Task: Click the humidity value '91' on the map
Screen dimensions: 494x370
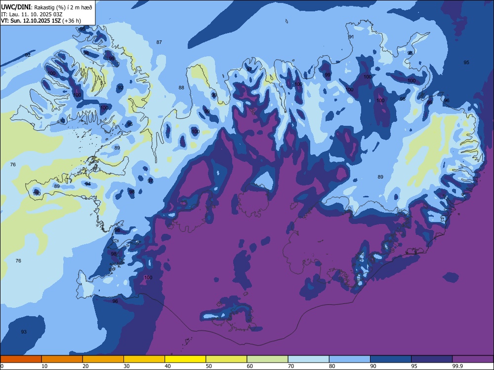Action: [x=351, y=37]
